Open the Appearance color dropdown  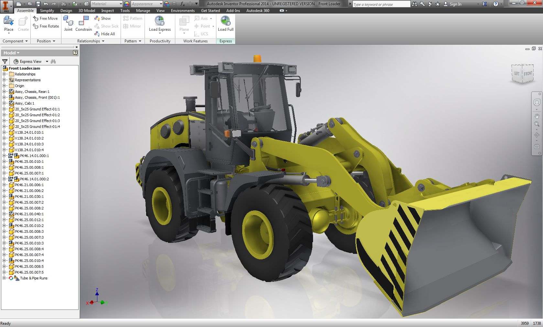tap(161, 4)
